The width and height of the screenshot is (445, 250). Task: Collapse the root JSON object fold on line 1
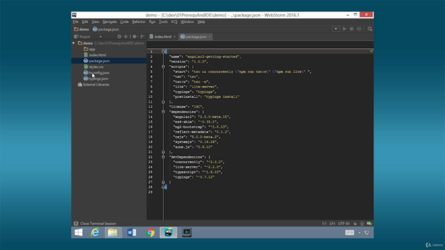(x=163, y=51)
